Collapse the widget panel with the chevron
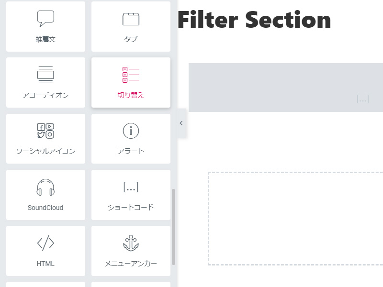383x287 pixels. (x=181, y=123)
